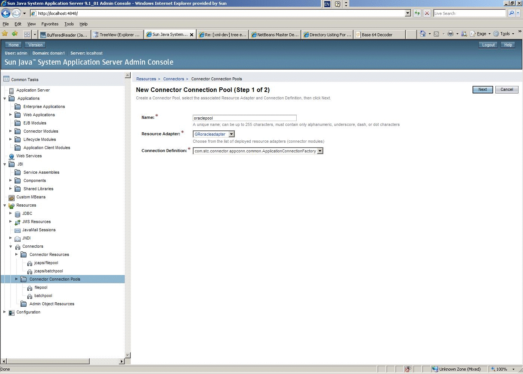Select the filepool tree item
Screen dimensions: 523x374
coord(41,287)
